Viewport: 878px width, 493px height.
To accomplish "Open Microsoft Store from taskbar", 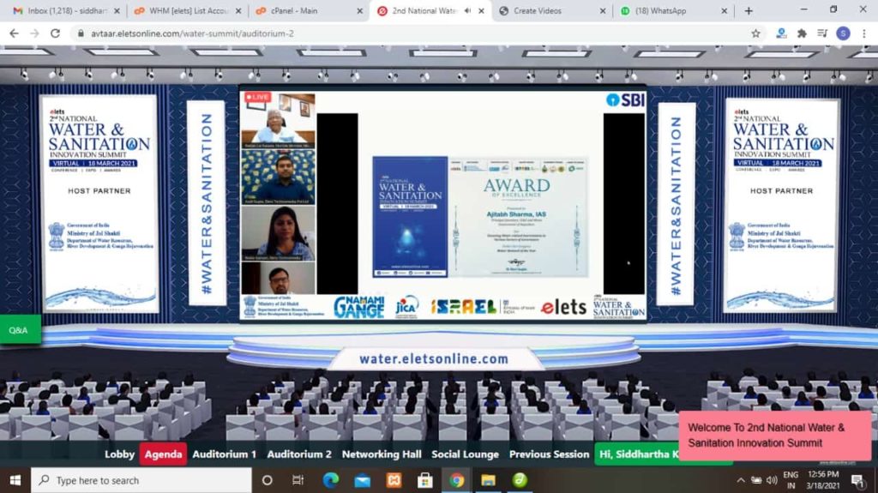I will 425,480.
